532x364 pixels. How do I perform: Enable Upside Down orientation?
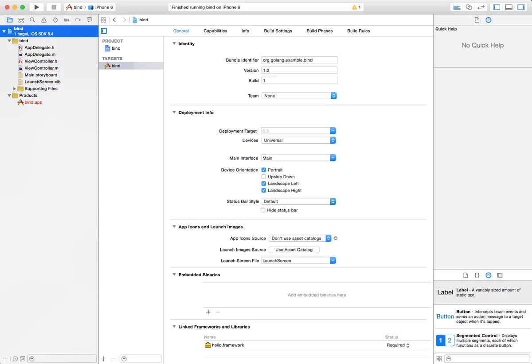[264, 177]
